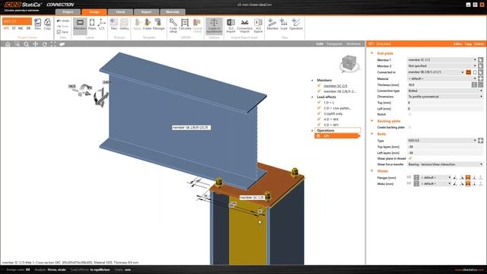Image resolution: width=487 pixels, height=274 pixels.
Task: Toggle load effect 3 Uplift only
Action: coord(319,113)
